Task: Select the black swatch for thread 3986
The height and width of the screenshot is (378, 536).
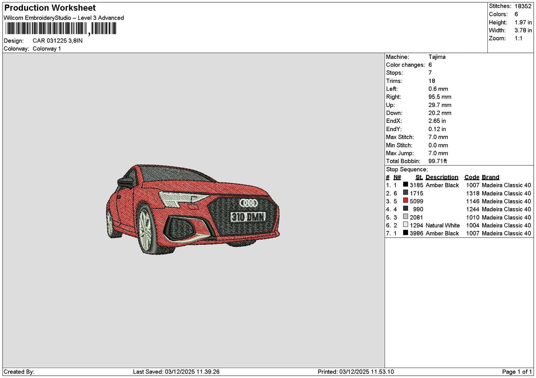Action: click(405, 233)
